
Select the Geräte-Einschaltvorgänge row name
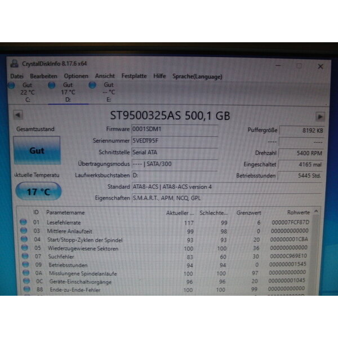tap(81, 282)
